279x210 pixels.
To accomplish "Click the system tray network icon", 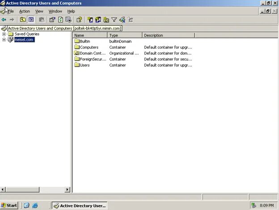I will [x=254, y=206].
